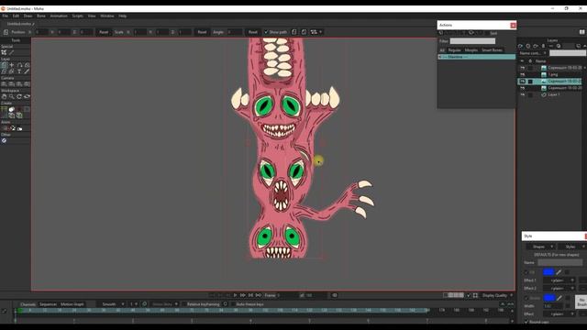This screenshot has width=587, height=330.
Task: Select the Zoom Camera tool
Action: pos(12,84)
